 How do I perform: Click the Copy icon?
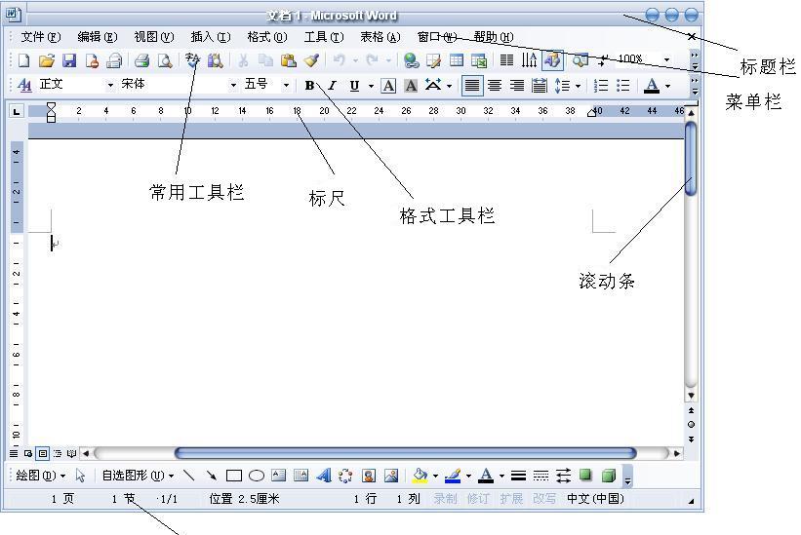pyautogui.click(x=265, y=60)
